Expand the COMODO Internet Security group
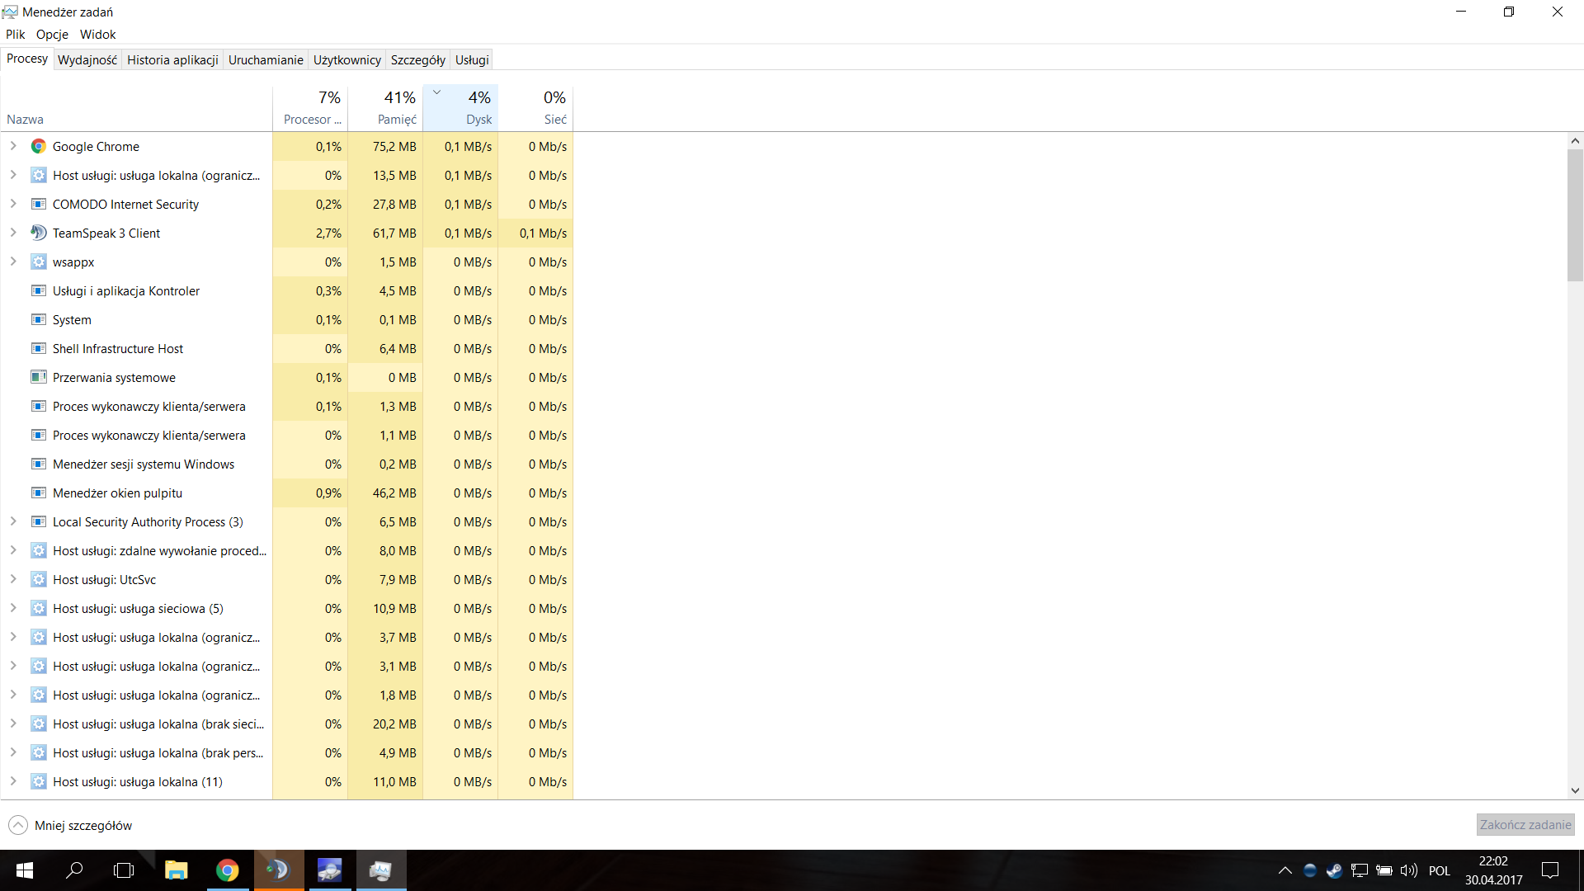Viewport: 1584px width, 891px height. point(13,204)
